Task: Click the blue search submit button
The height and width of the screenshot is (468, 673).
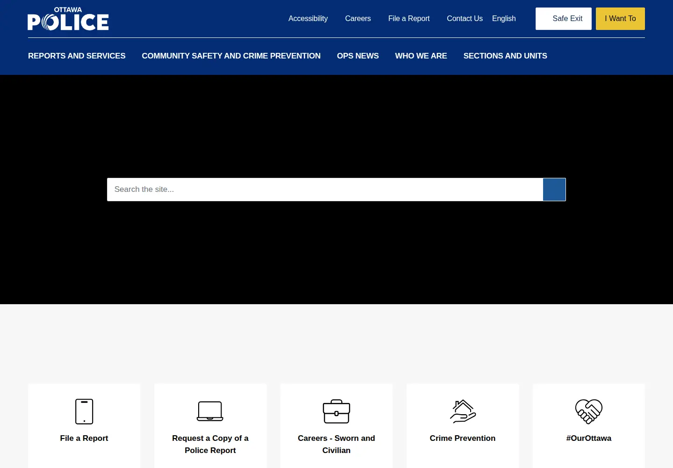Action: (554, 190)
